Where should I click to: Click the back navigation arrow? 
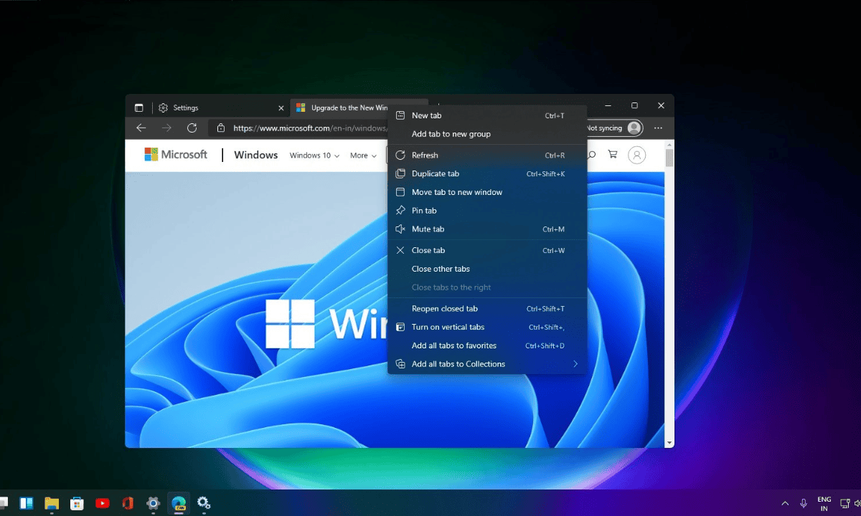pos(141,128)
